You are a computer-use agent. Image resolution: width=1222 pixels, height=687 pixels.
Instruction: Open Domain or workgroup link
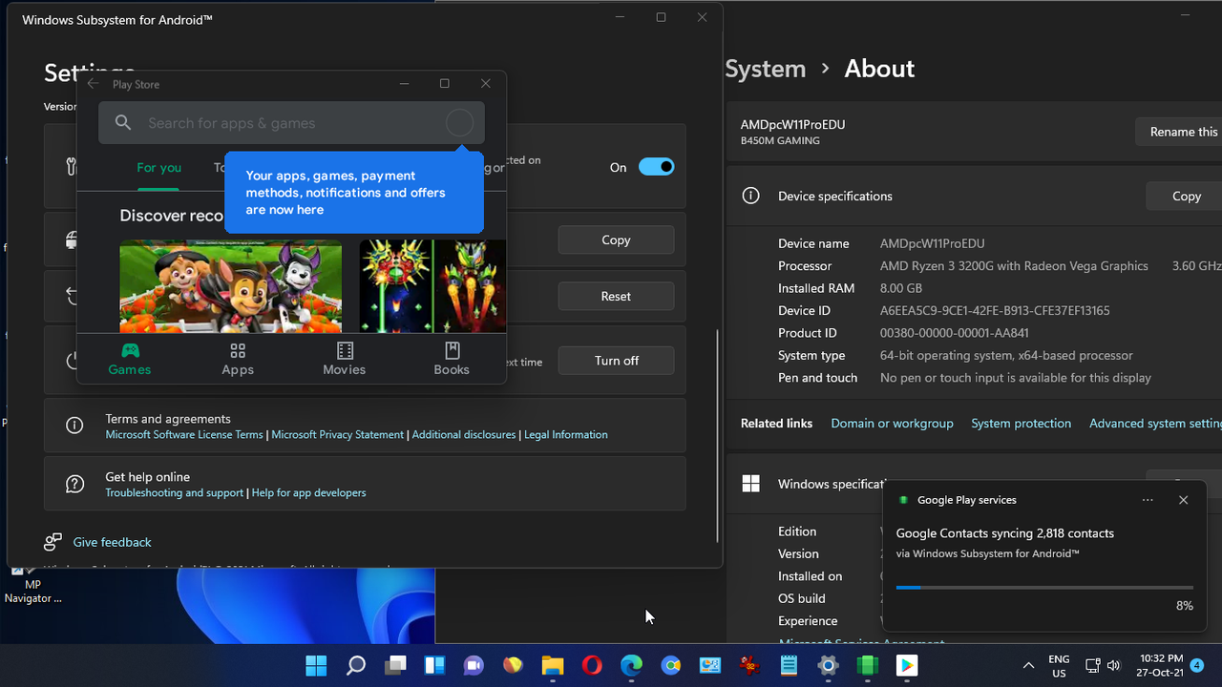892,424
